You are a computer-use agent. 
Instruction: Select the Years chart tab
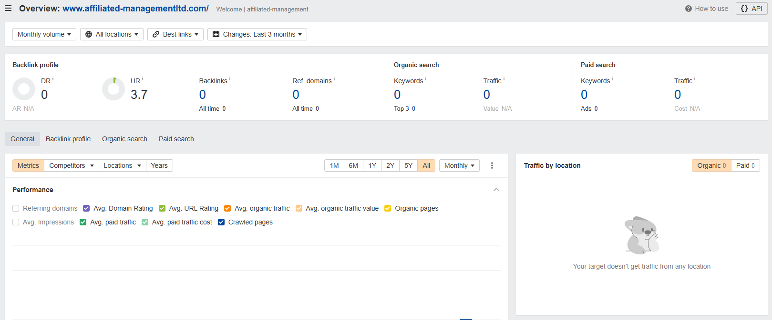(159, 165)
